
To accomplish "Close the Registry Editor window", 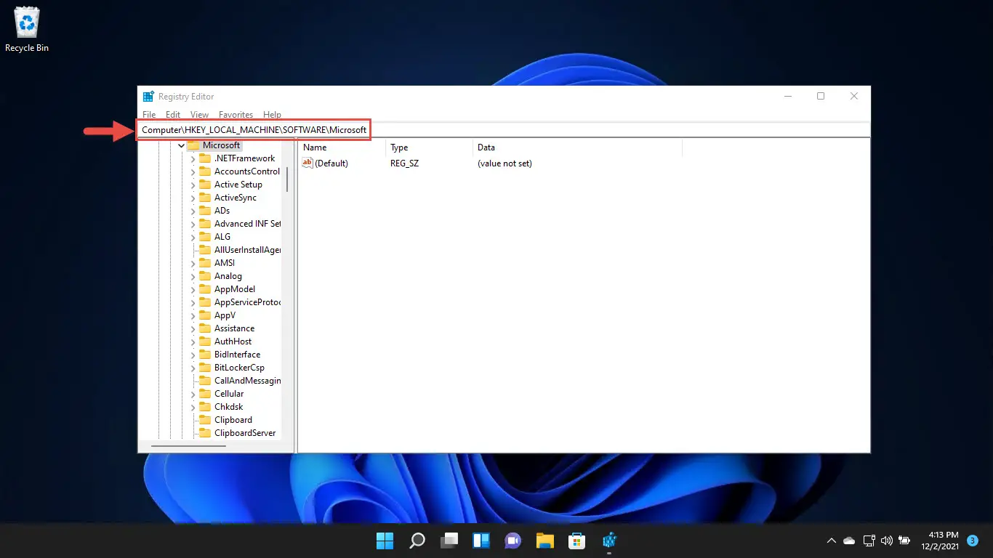I will click(x=854, y=96).
